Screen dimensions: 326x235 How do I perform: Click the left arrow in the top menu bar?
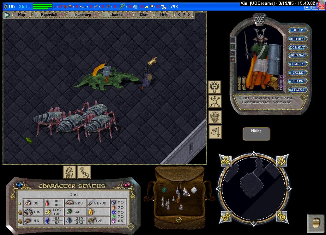[179, 15]
